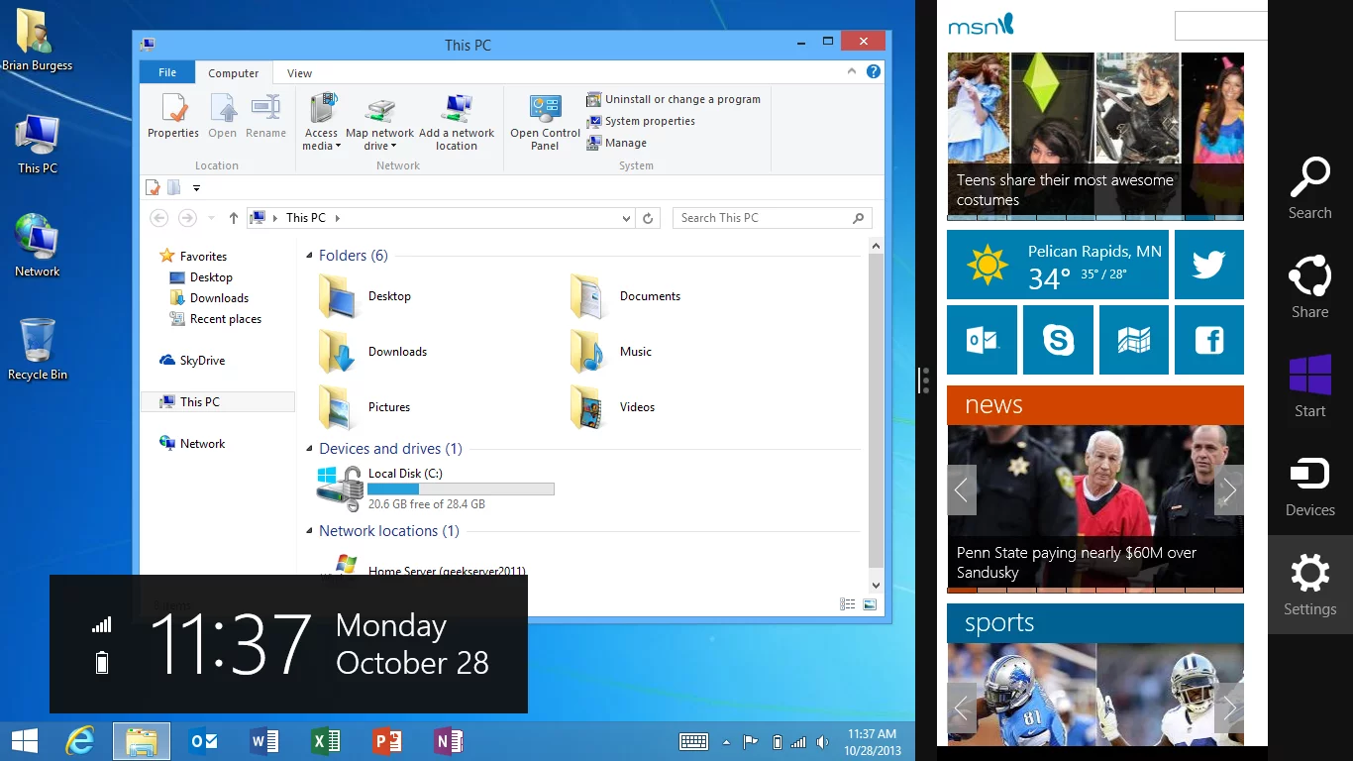The image size is (1353, 761).
Task: Launch PowerPoint from the taskbar
Action: (x=387, y=740)
